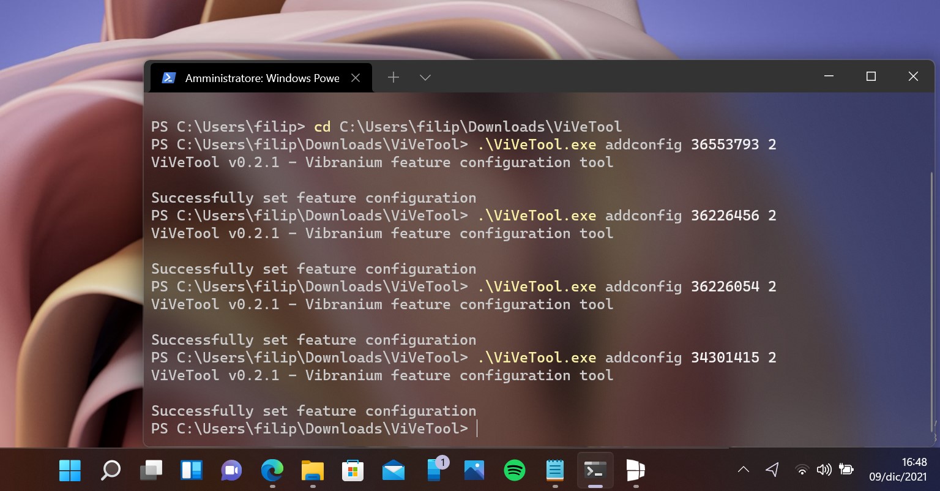Open the Windows Start menu
Viewport: 940px width, 491px height.
coord(70,470)
